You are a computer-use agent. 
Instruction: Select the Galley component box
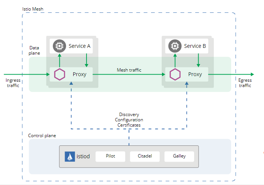point(179,156)
